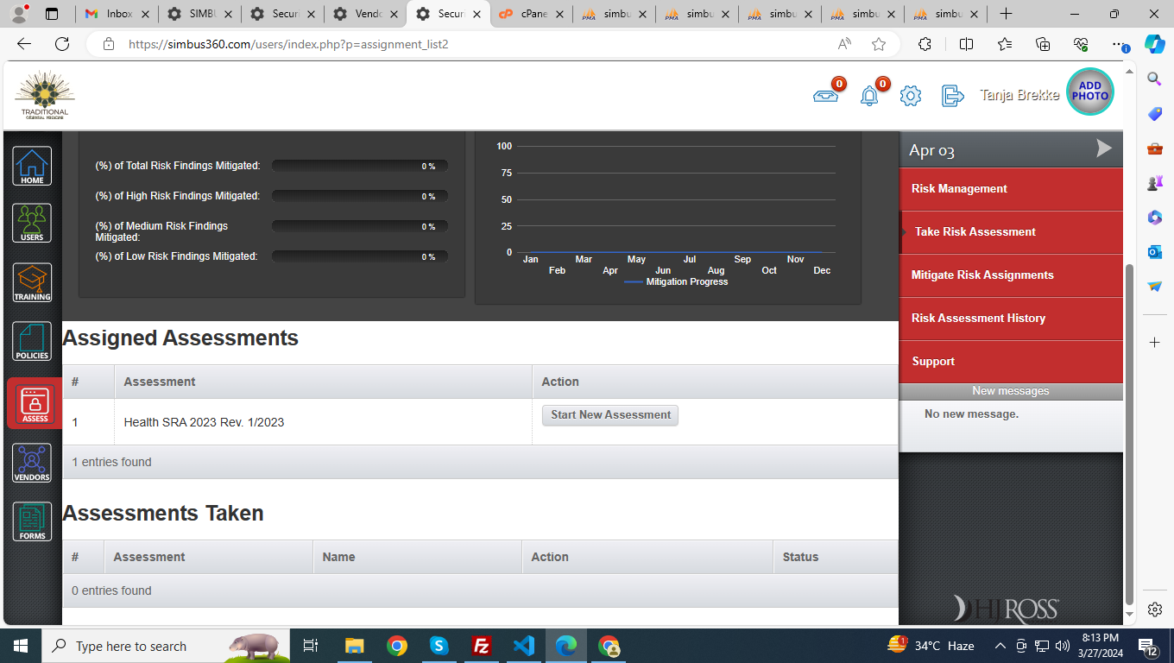Screen dimensions: 1174x663
Task: Open the settings gear icon in header
Action: [911, 96]
